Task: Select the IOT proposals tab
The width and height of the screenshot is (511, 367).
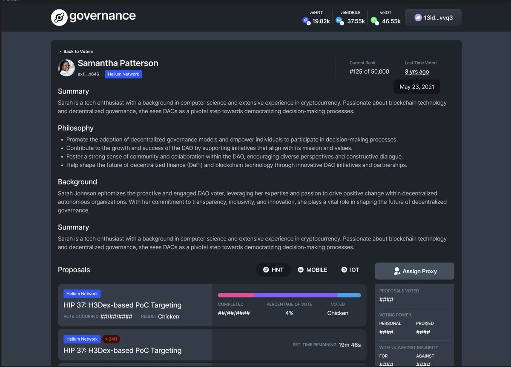Action: [x=350, y=270]
